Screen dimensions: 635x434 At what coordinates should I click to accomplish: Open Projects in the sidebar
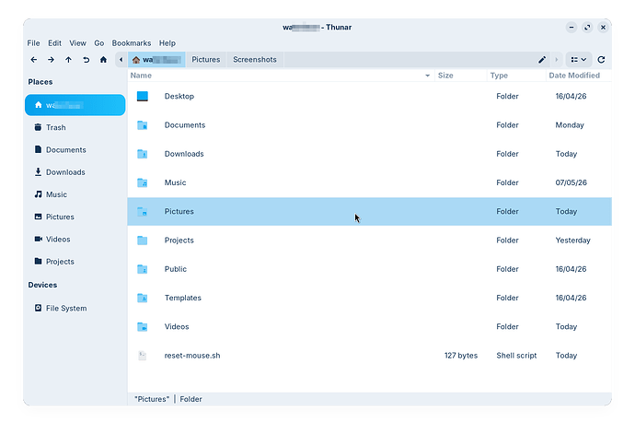pos(75,261)
